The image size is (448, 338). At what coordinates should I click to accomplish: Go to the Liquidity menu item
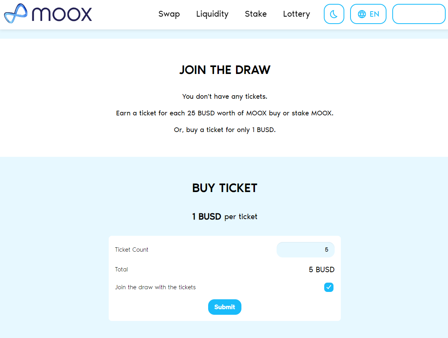pos(212,14)
